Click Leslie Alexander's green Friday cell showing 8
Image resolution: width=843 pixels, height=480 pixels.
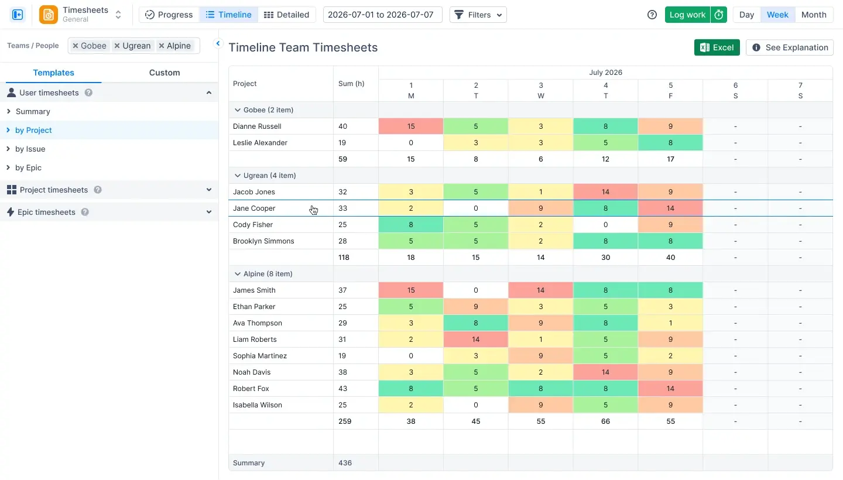point(670,142)
